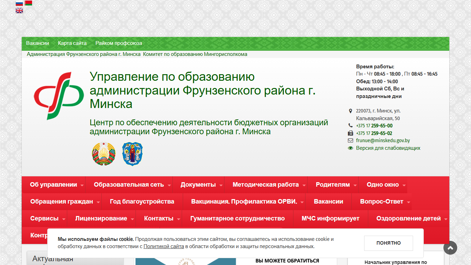The height and width of the screenshot is (265, 471).
Task: Open Вакансии in the green top bar
Action: click(x=38, y=43)
